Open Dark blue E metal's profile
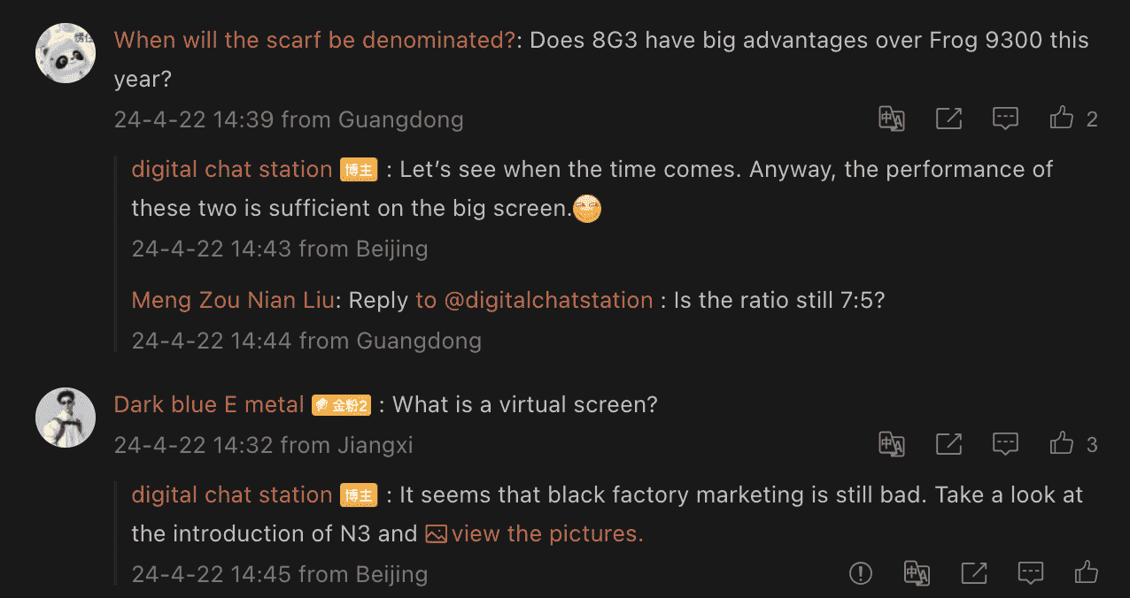The height and width of the screenshot is (598, 1130). (209, 405)
